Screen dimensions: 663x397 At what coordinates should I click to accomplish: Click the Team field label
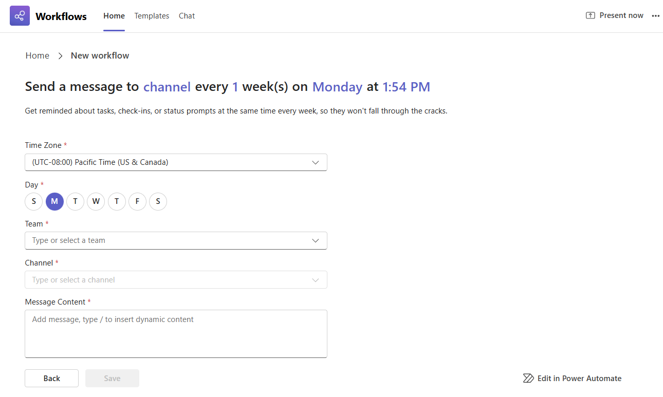34,224
